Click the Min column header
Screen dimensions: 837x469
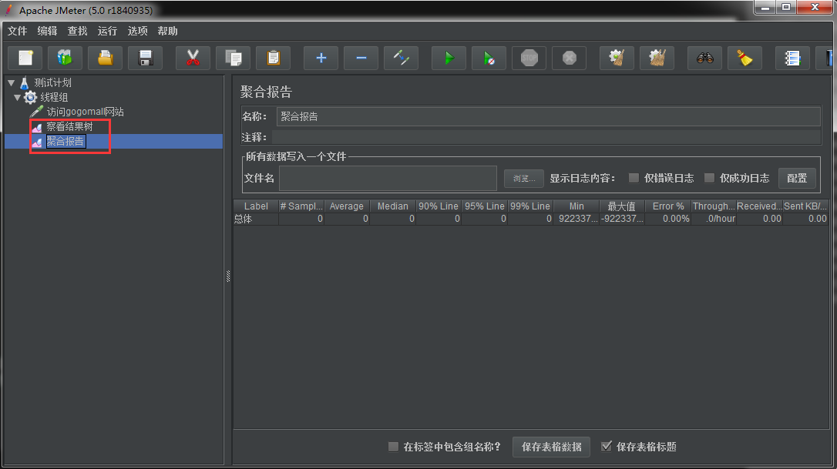point(576,206)
